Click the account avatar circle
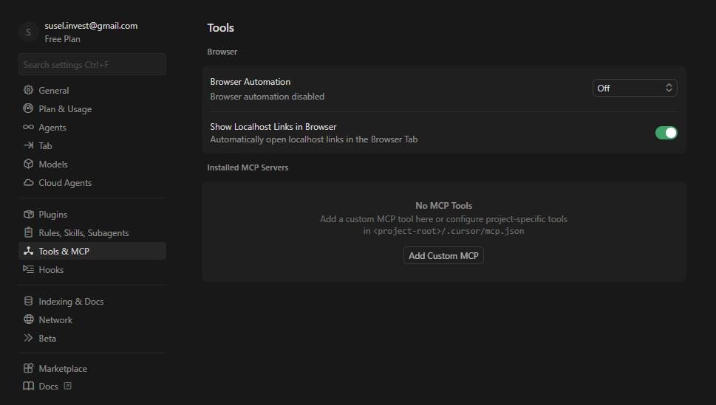The image size is (716, 405). click(x=28, y=32)
